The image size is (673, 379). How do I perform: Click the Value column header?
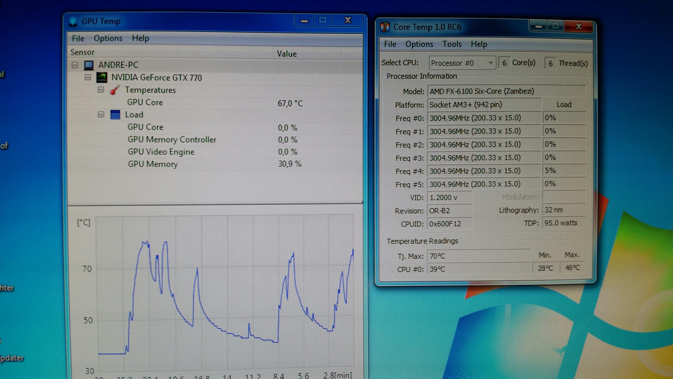tap(287, 54)
